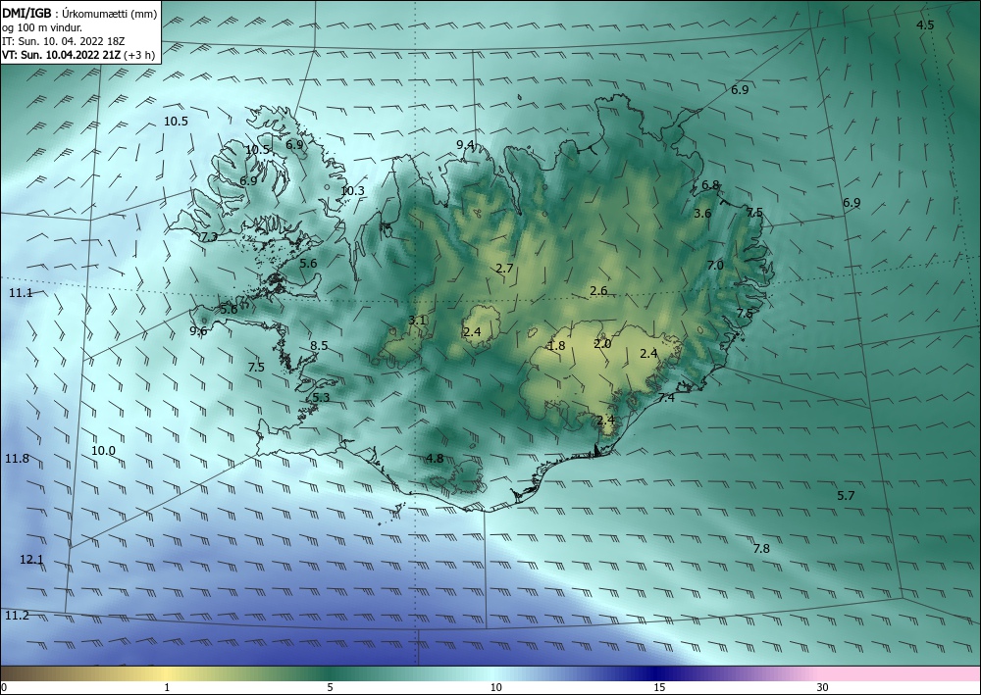The width and height of the screenshot is (981, 695).
Task: Click the 7.0 value in the east
Action: point(714,265)
